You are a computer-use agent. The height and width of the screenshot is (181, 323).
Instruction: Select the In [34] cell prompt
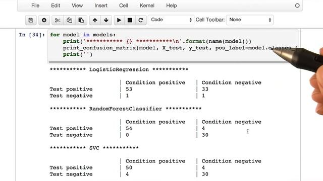point(32,35)
